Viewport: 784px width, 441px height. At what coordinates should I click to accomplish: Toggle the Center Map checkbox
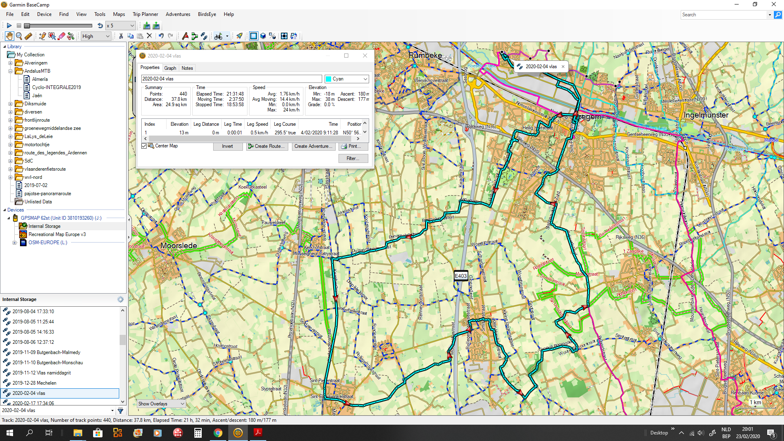pyautogui.click(x=144, y=146)
